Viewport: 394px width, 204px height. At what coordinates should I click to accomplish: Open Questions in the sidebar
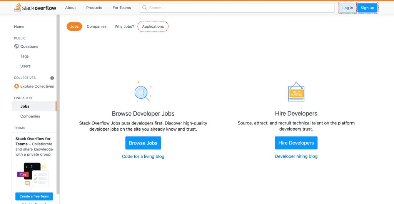pyautogui.click(x=29, y=46)
